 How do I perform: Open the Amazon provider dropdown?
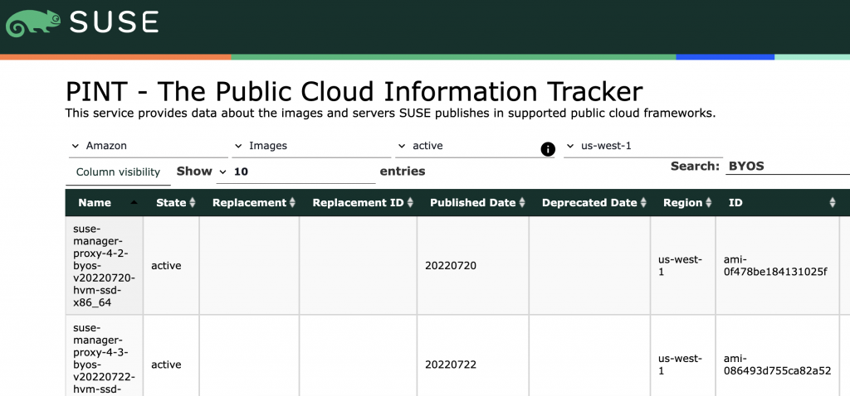click(147, 146)
